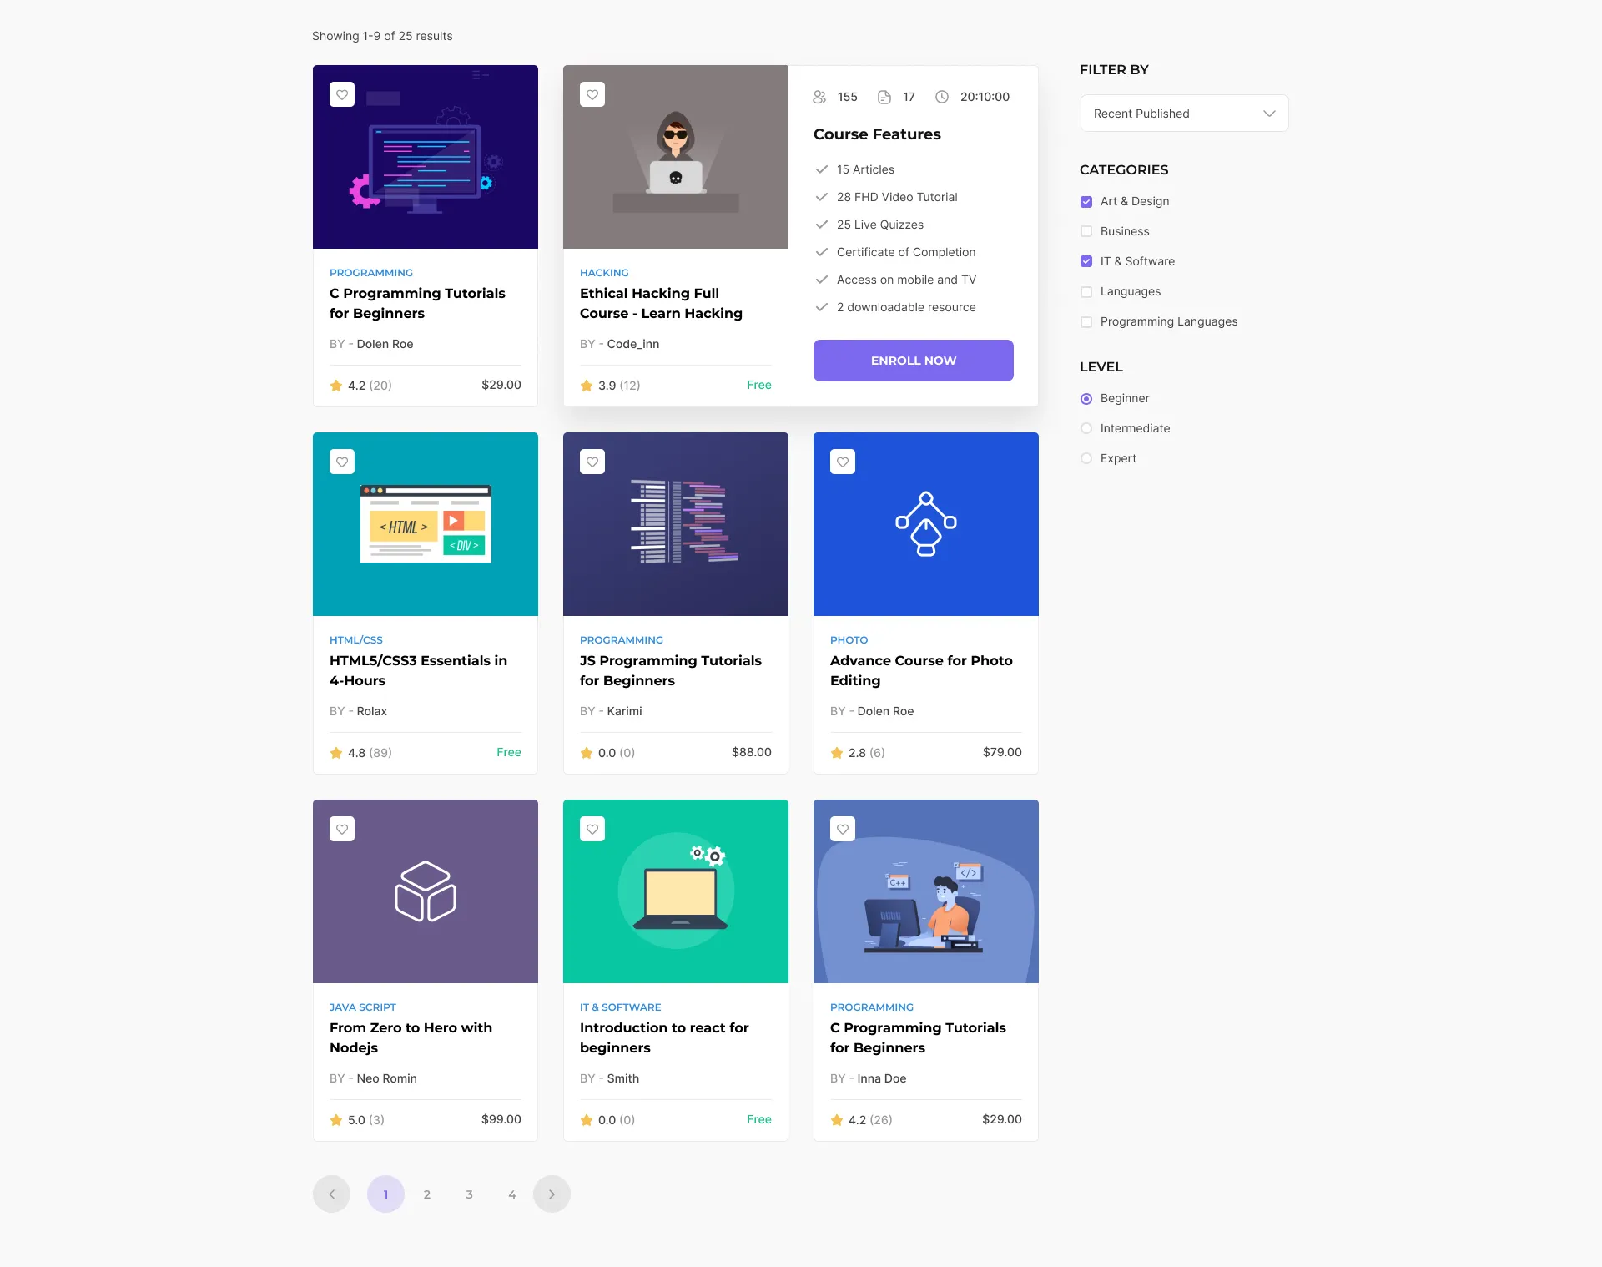Click the HACKING category label
Viewport: 1602px width, 1267px height.
coord(604,273)
